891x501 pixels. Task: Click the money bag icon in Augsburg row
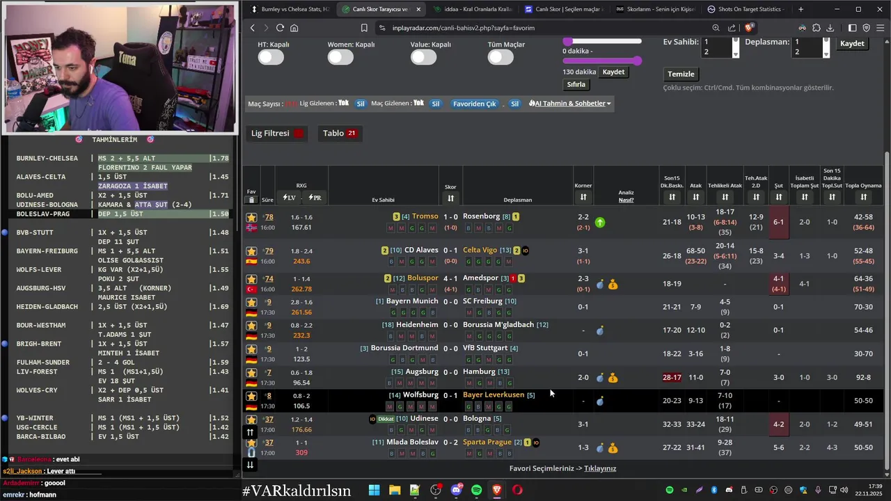[613, 378]
